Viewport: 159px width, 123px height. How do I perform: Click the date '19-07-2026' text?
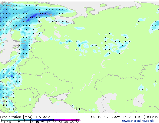[x=109, y=117]
